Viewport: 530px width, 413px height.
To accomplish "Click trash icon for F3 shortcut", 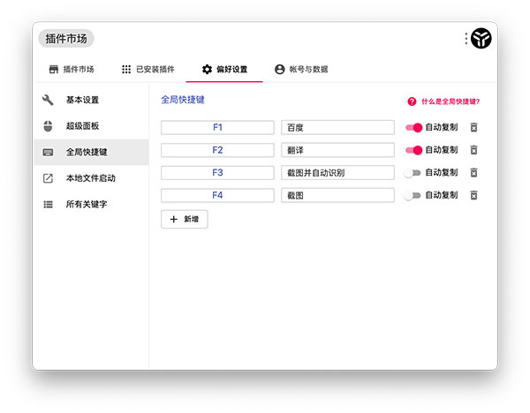I will [473, 173].
